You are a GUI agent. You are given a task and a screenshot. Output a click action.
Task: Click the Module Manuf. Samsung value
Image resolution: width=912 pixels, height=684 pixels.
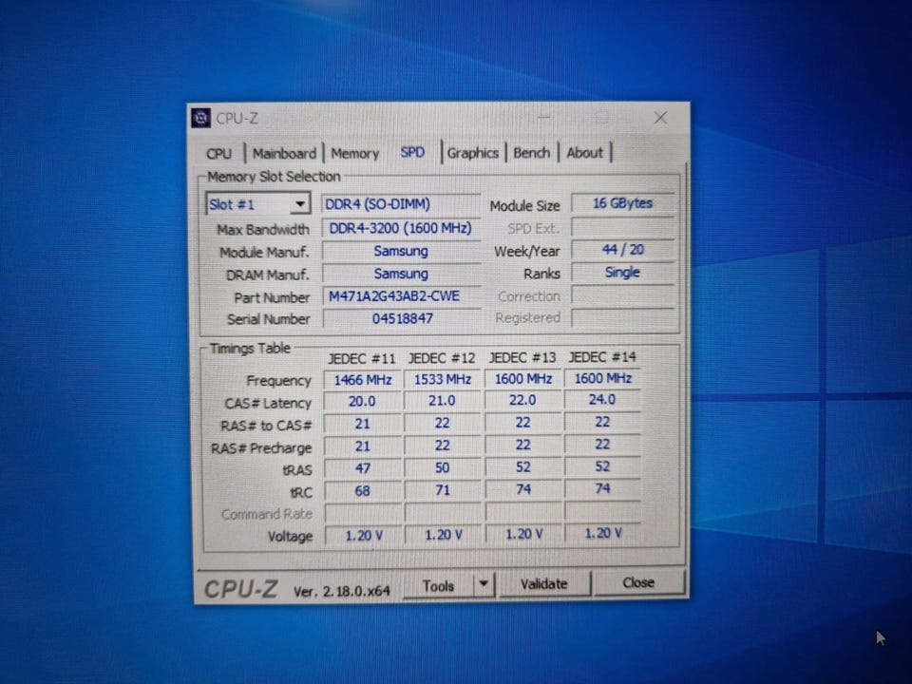pyautogui.click(x=401, y=251)
